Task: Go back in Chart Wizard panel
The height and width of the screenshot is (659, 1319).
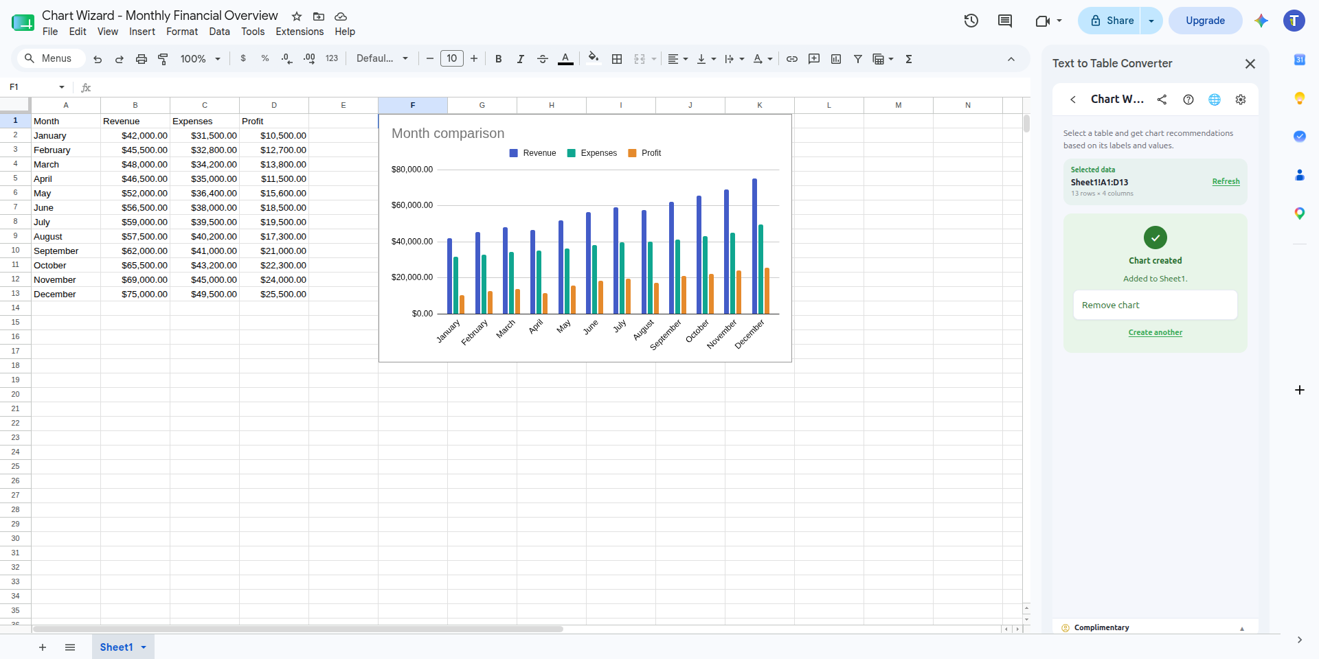Action: (1073, 100)
